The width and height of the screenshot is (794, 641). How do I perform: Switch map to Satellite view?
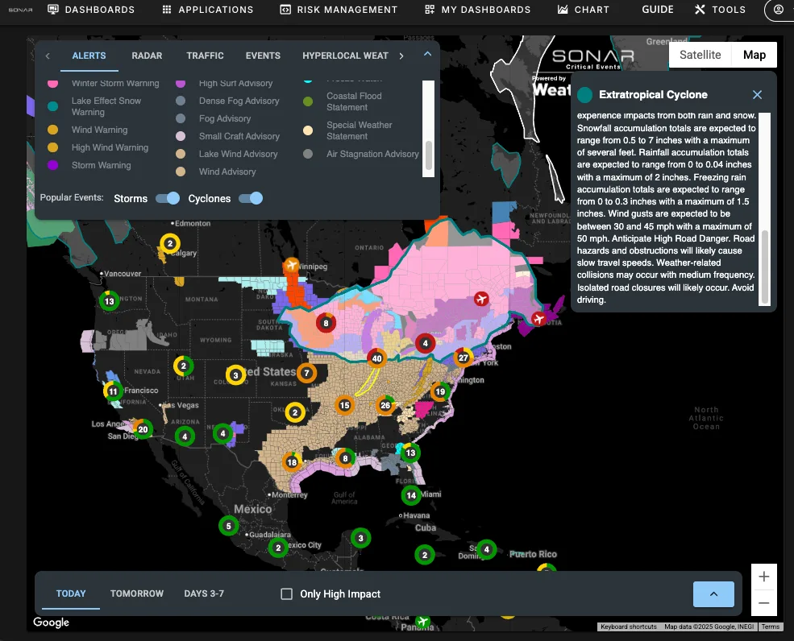700,55
